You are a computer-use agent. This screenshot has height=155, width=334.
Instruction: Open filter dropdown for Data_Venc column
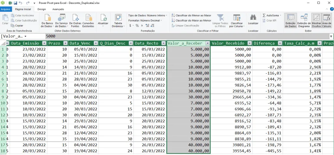click(x=95, y=43)
